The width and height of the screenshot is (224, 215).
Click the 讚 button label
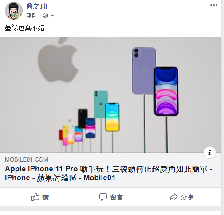point(45,197)
